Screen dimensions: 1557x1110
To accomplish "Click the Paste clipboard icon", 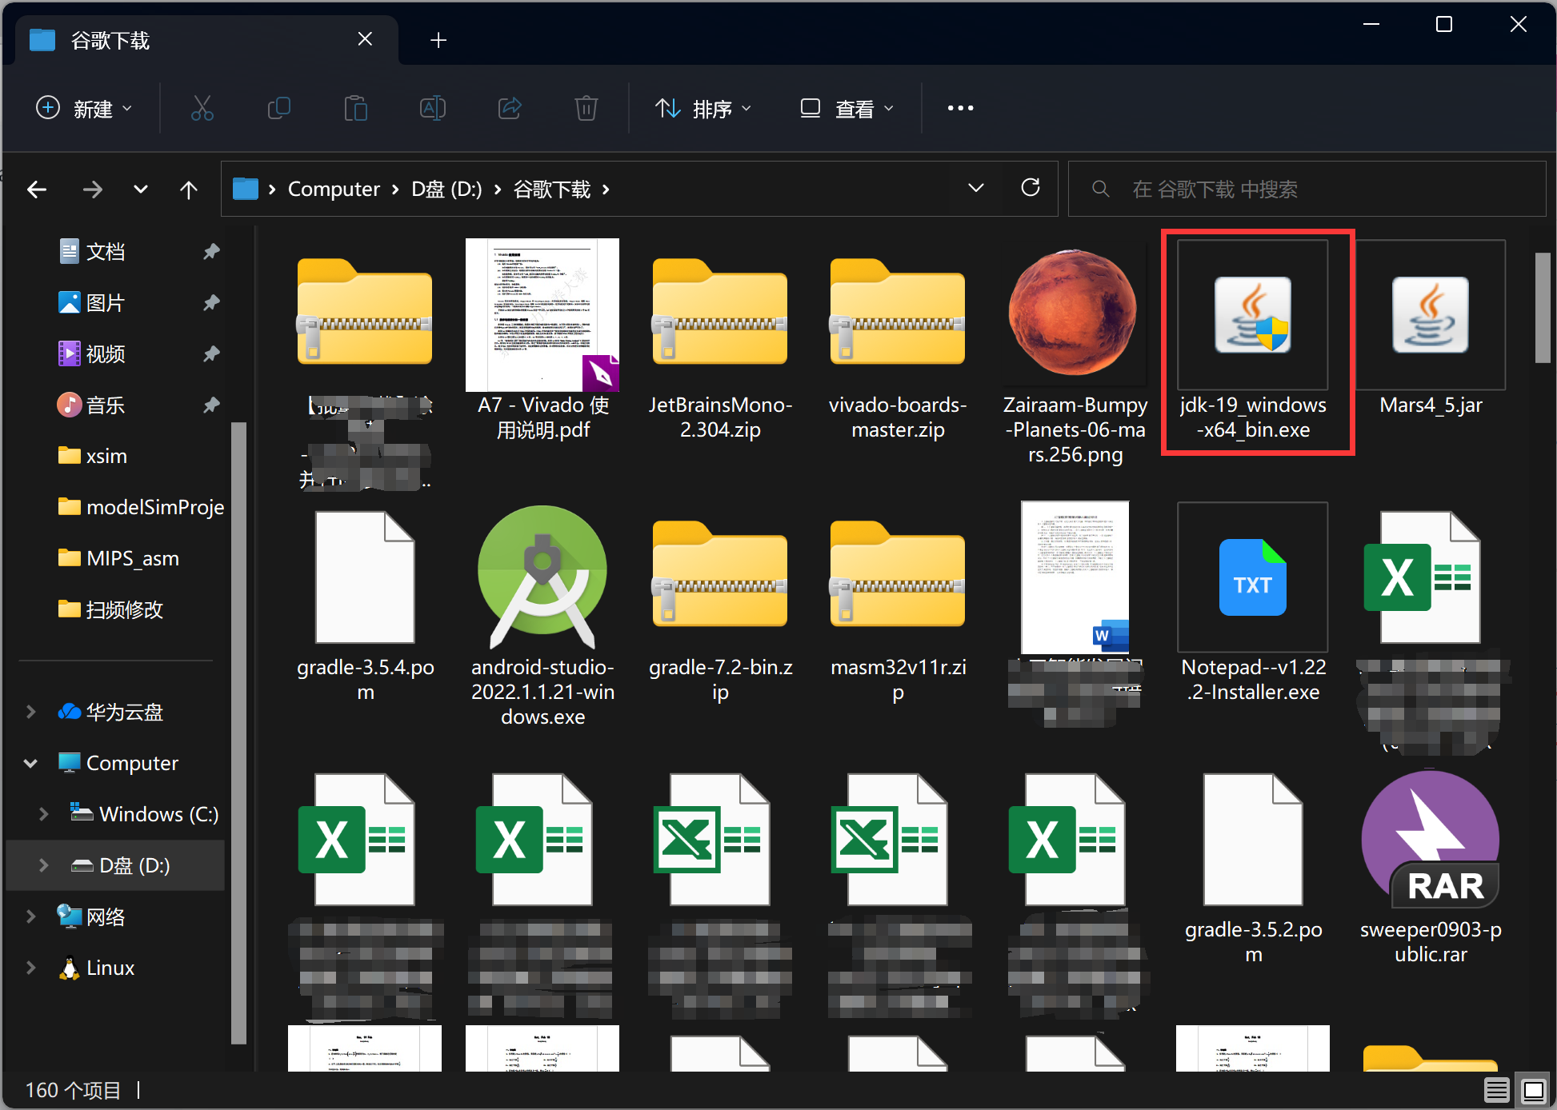I will pyautogui.click(x=355, y=108).
